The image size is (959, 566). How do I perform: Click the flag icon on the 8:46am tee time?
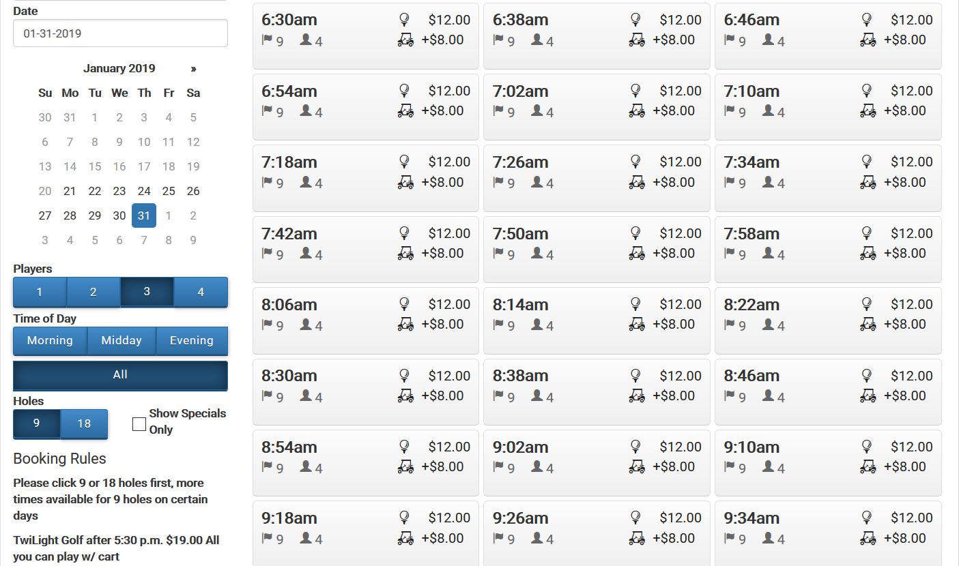[728, 397]
